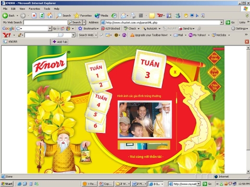Click the Yahoo toolbar pencil icon
Viewport: 250px width, 187px height.
tap(20, 35)
